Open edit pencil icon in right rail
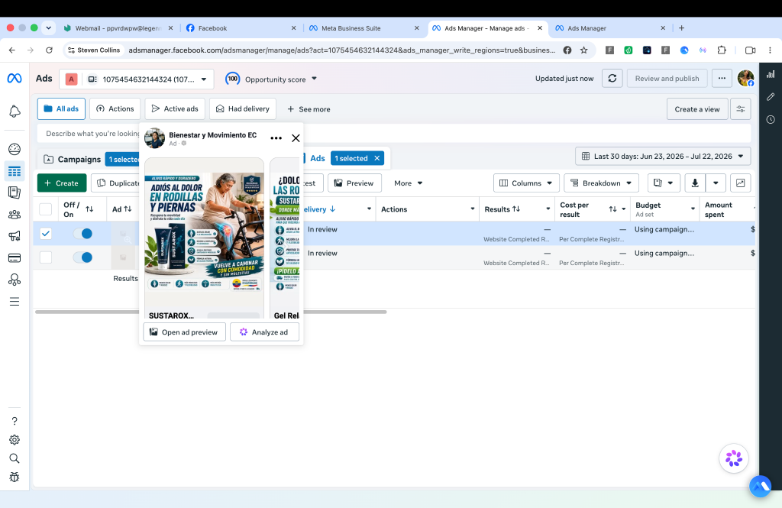The image size is (782, 508). 771,97
